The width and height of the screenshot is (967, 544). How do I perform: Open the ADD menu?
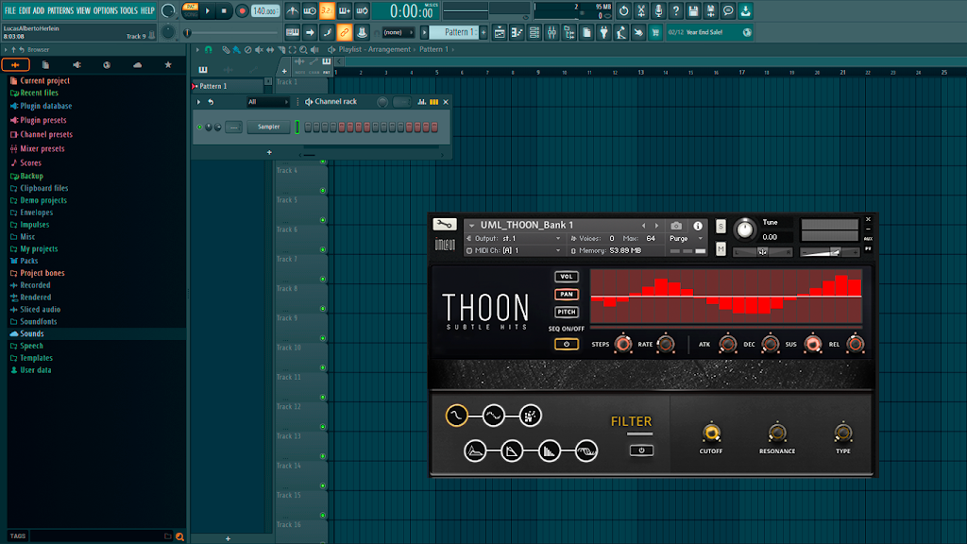(x=38, y=10)
